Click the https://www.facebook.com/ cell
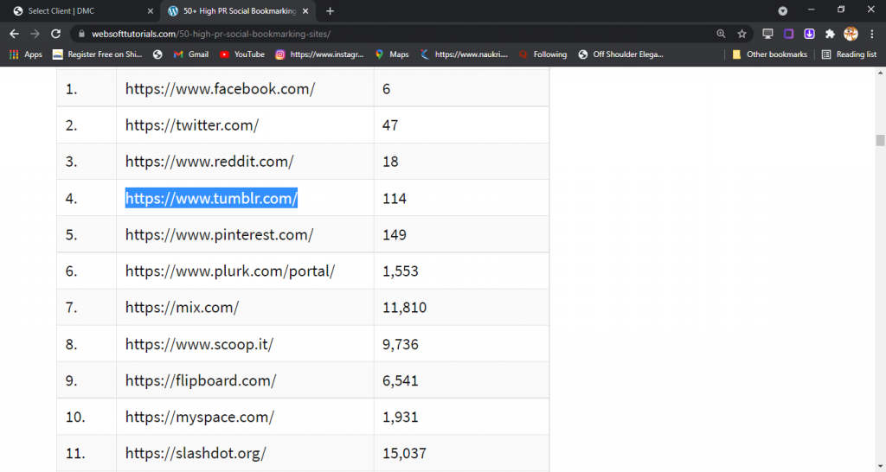The height and width of the screenshot is (472, 886). tap(245, 89)
